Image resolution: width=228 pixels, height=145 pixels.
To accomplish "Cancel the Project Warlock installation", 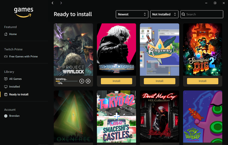I will pos(88,81).
